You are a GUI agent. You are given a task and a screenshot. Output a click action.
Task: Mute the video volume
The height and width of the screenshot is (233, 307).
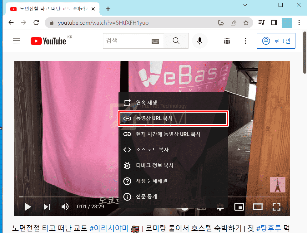pos(65,206)
